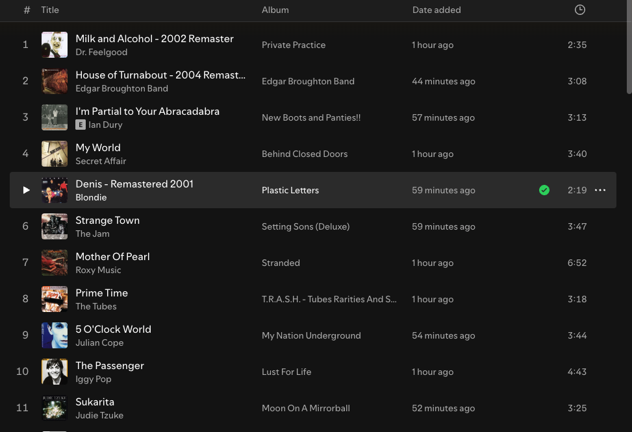Open New Boots and Panties!! album
Image resolution: width=632 pixels, height=432 pixels.
point(311,117)
